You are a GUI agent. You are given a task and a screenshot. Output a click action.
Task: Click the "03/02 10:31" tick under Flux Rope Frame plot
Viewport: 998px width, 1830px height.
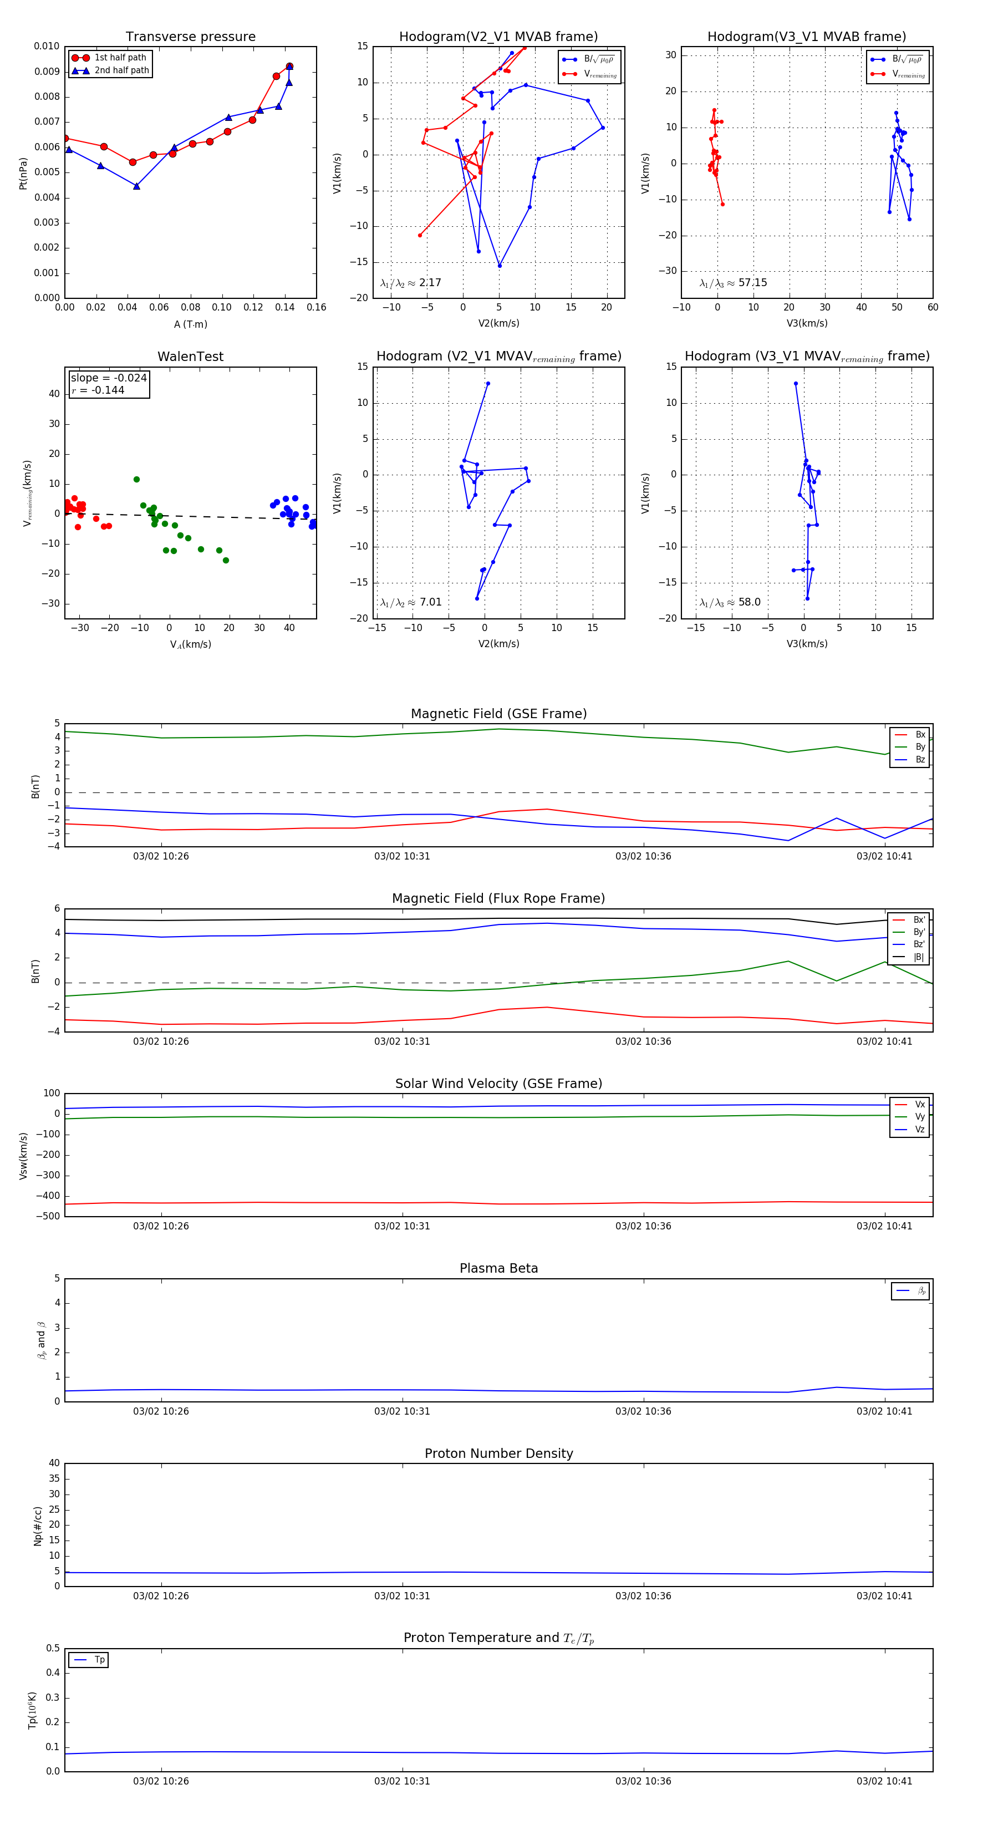[402, 1041]
